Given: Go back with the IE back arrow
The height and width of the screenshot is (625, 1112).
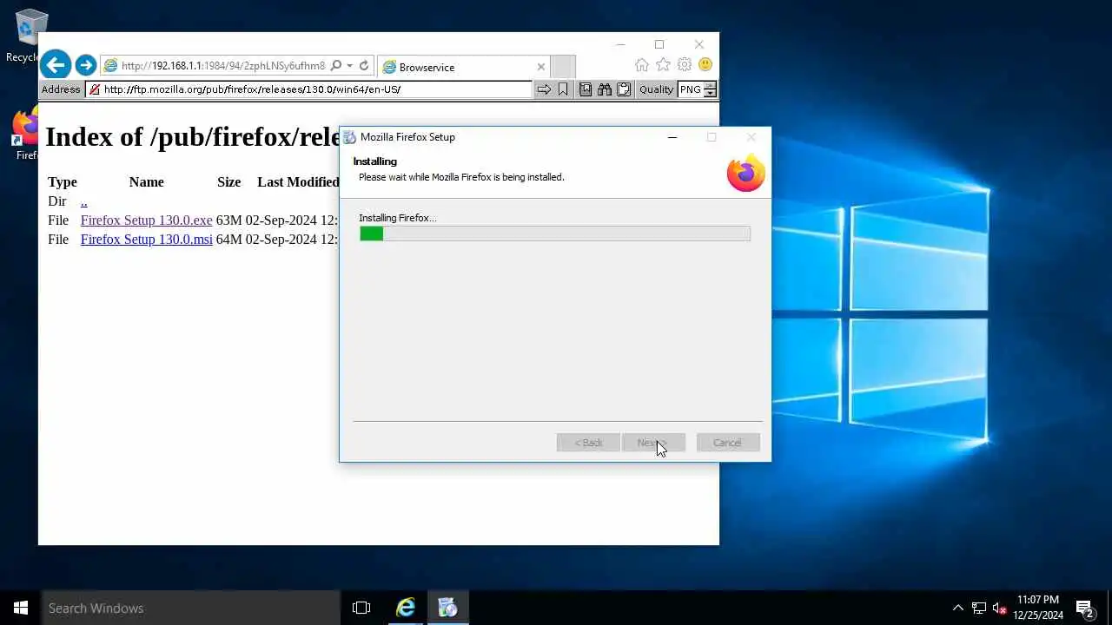Looking at the screenshot, I should click(x=56, y=65).
